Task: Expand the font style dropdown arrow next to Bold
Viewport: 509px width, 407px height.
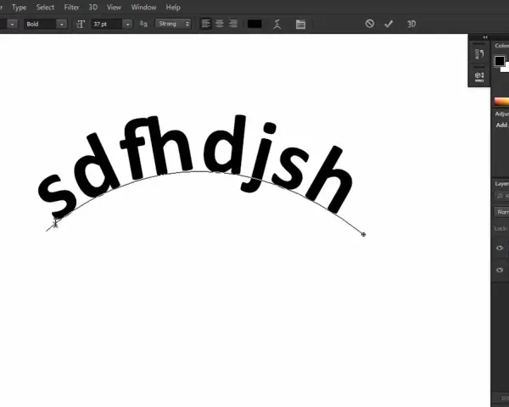Action: (62, 24)
